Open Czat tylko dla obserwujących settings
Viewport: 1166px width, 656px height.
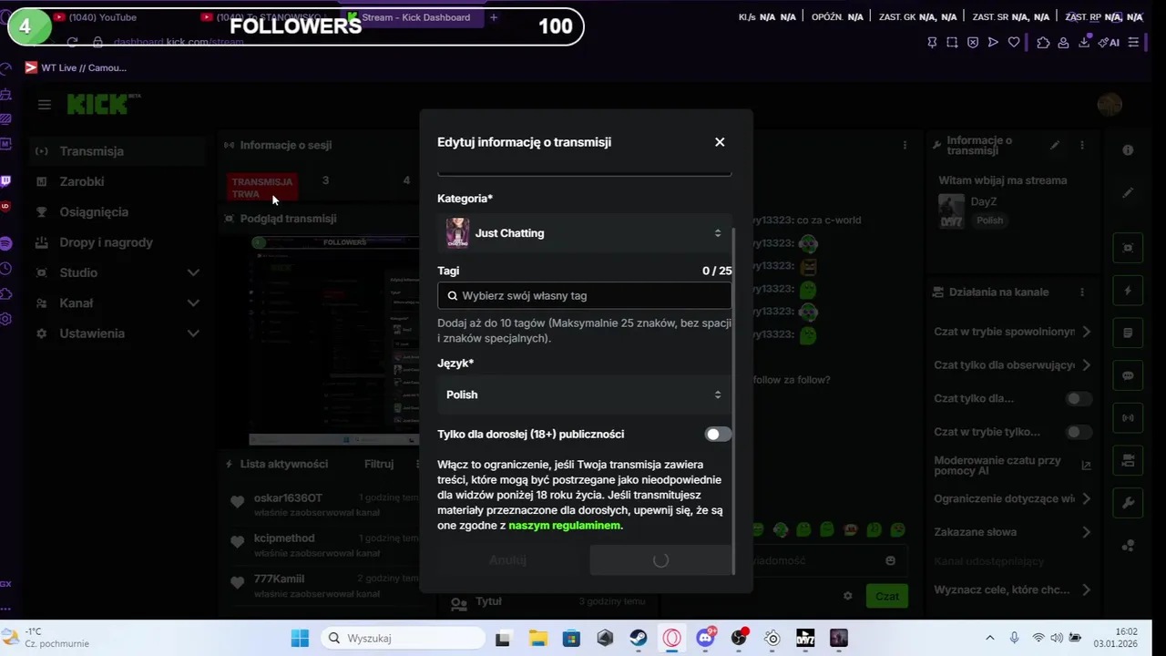pos(1013,365)
